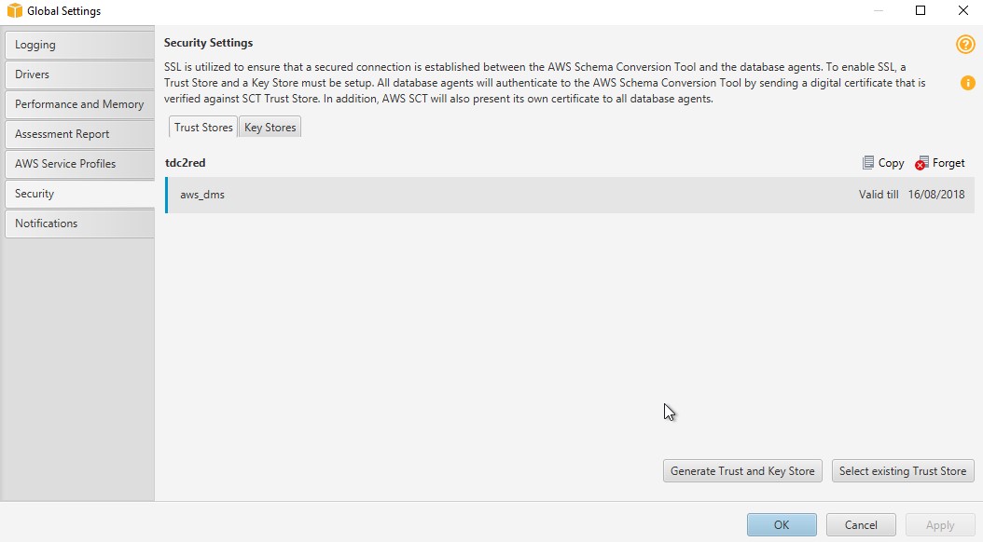This screenshot has height=542, width=983.
Task: Open Assessment Report settings
Action: (79, 134)
